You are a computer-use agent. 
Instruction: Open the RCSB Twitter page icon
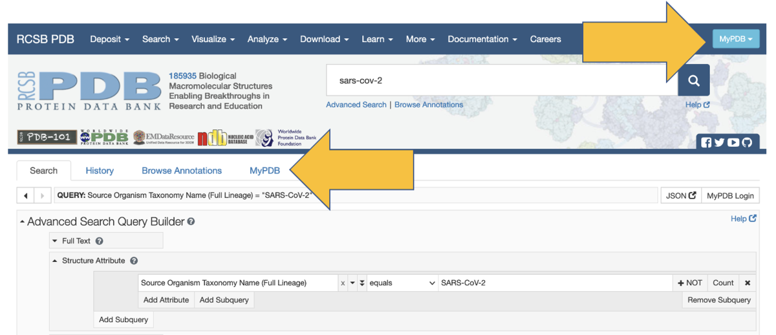coord(720,143)
